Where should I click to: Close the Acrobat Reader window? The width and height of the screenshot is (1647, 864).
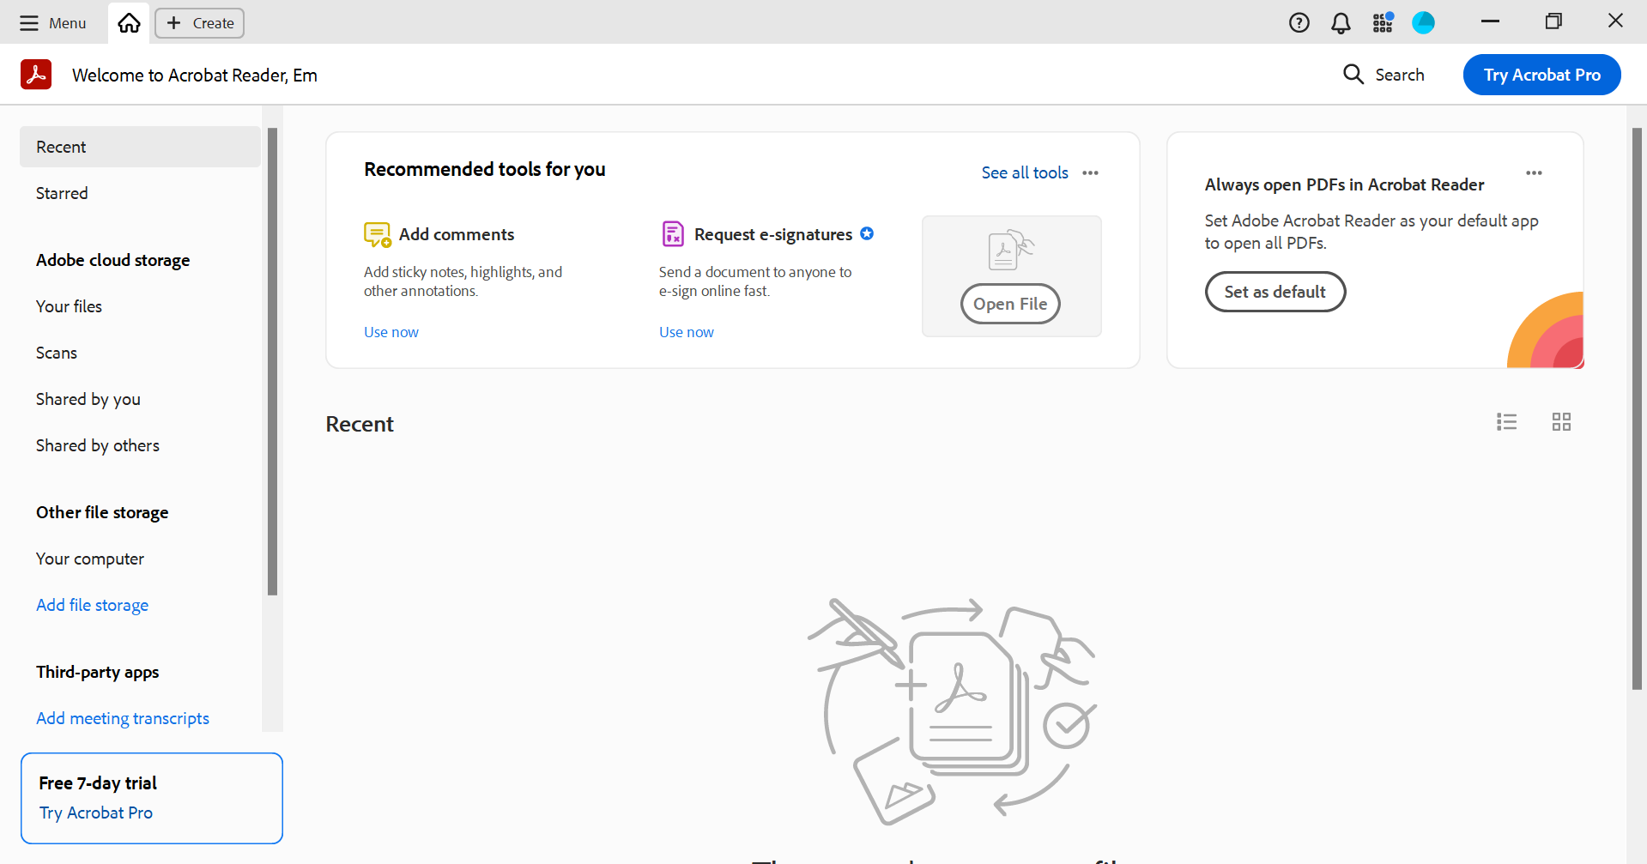coord(1615,21)
